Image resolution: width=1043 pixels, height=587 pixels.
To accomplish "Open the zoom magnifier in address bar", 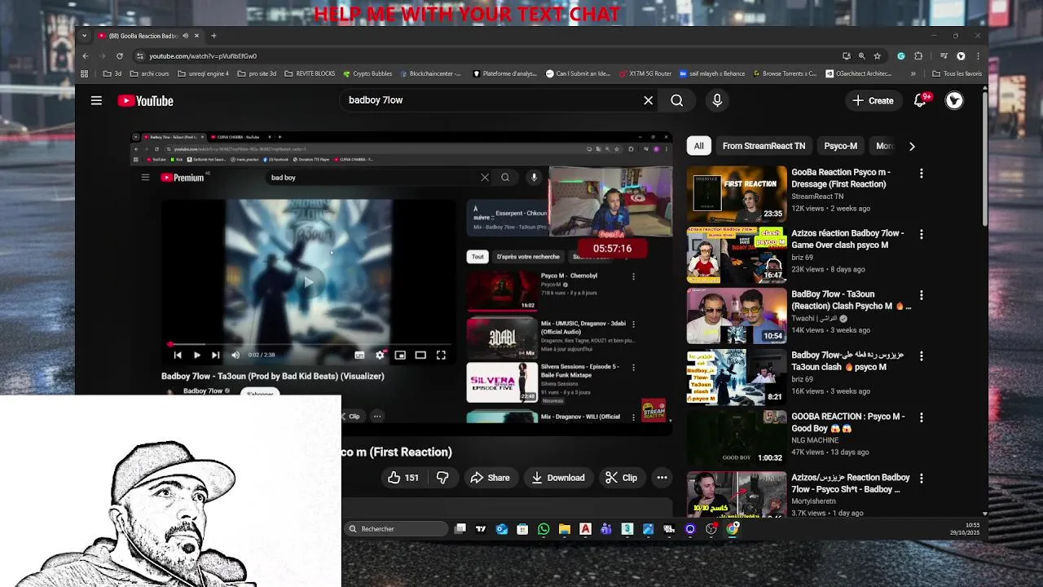I will pos(861,56).
